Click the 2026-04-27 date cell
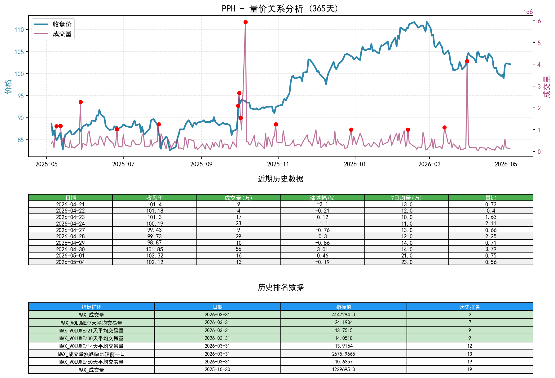 click(70, 230)
